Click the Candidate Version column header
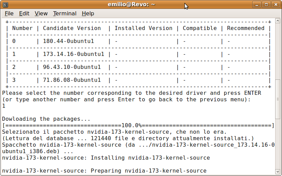282x176 pixels. (72, 28)
